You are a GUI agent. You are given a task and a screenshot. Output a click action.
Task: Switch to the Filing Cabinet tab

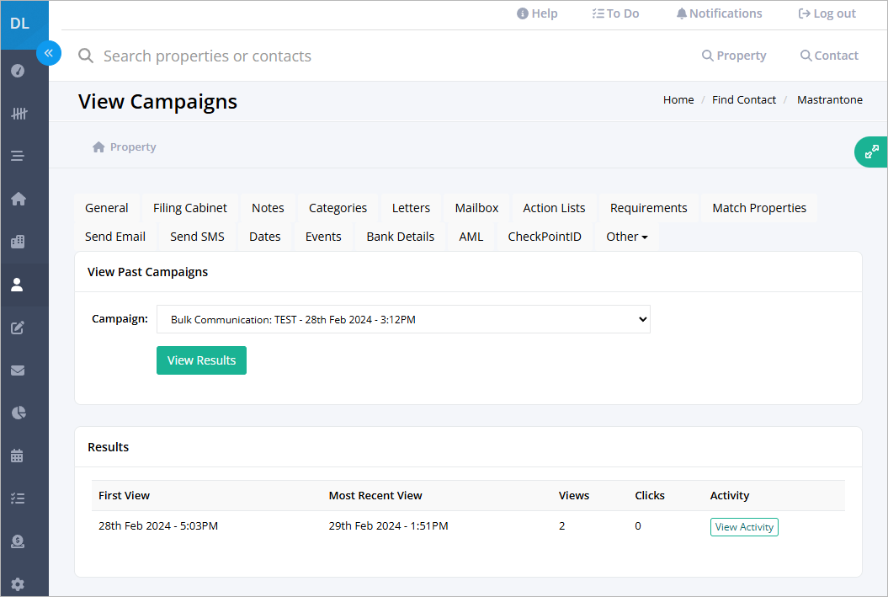(189, 208)
